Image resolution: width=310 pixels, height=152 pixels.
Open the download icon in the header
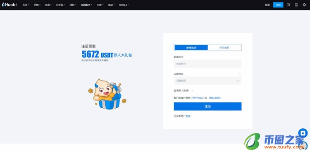(x=288, y=5)
